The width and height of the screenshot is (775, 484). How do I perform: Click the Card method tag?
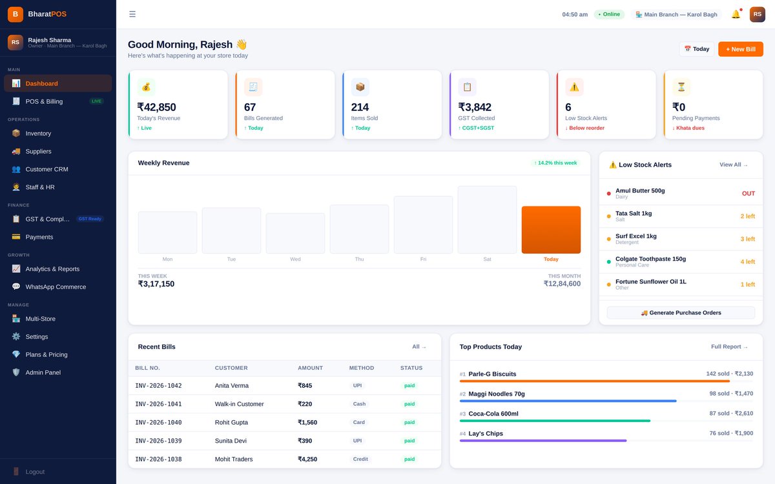tap(359, 423)
